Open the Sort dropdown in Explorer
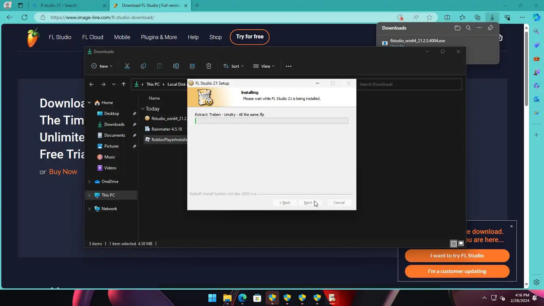The height and width of the screenshot is (306, 544). tap(234, 66)
